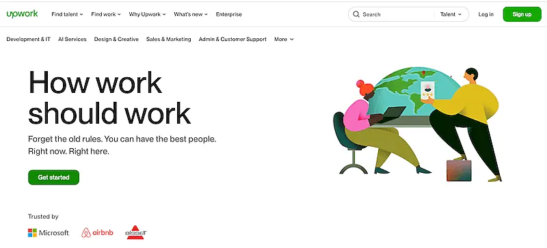Click the "Forget the old rules" tagline text
Screen dimensions: 547x248
(122, 145)
